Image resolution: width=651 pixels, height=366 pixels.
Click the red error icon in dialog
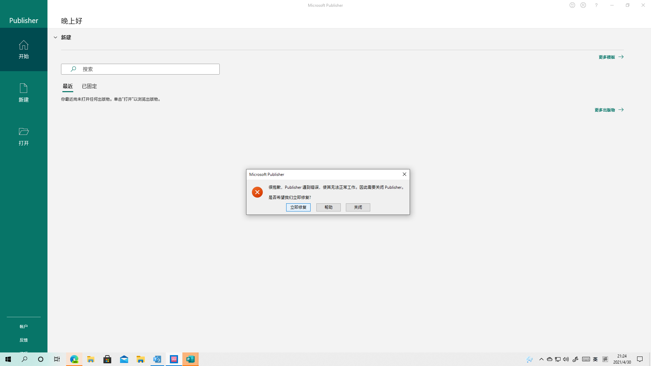point(257,192)
